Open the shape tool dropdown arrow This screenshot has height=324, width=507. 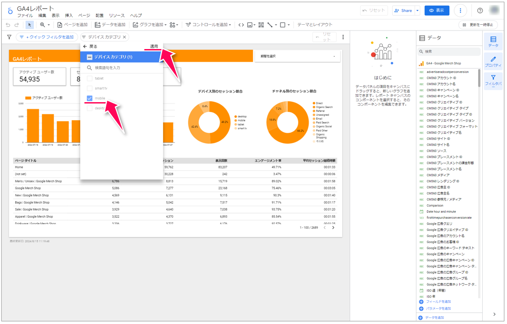point(289,25)
